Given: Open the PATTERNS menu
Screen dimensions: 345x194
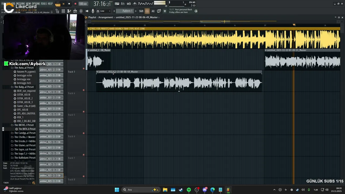Looking at the screenshot, I should tap(20, 4).
